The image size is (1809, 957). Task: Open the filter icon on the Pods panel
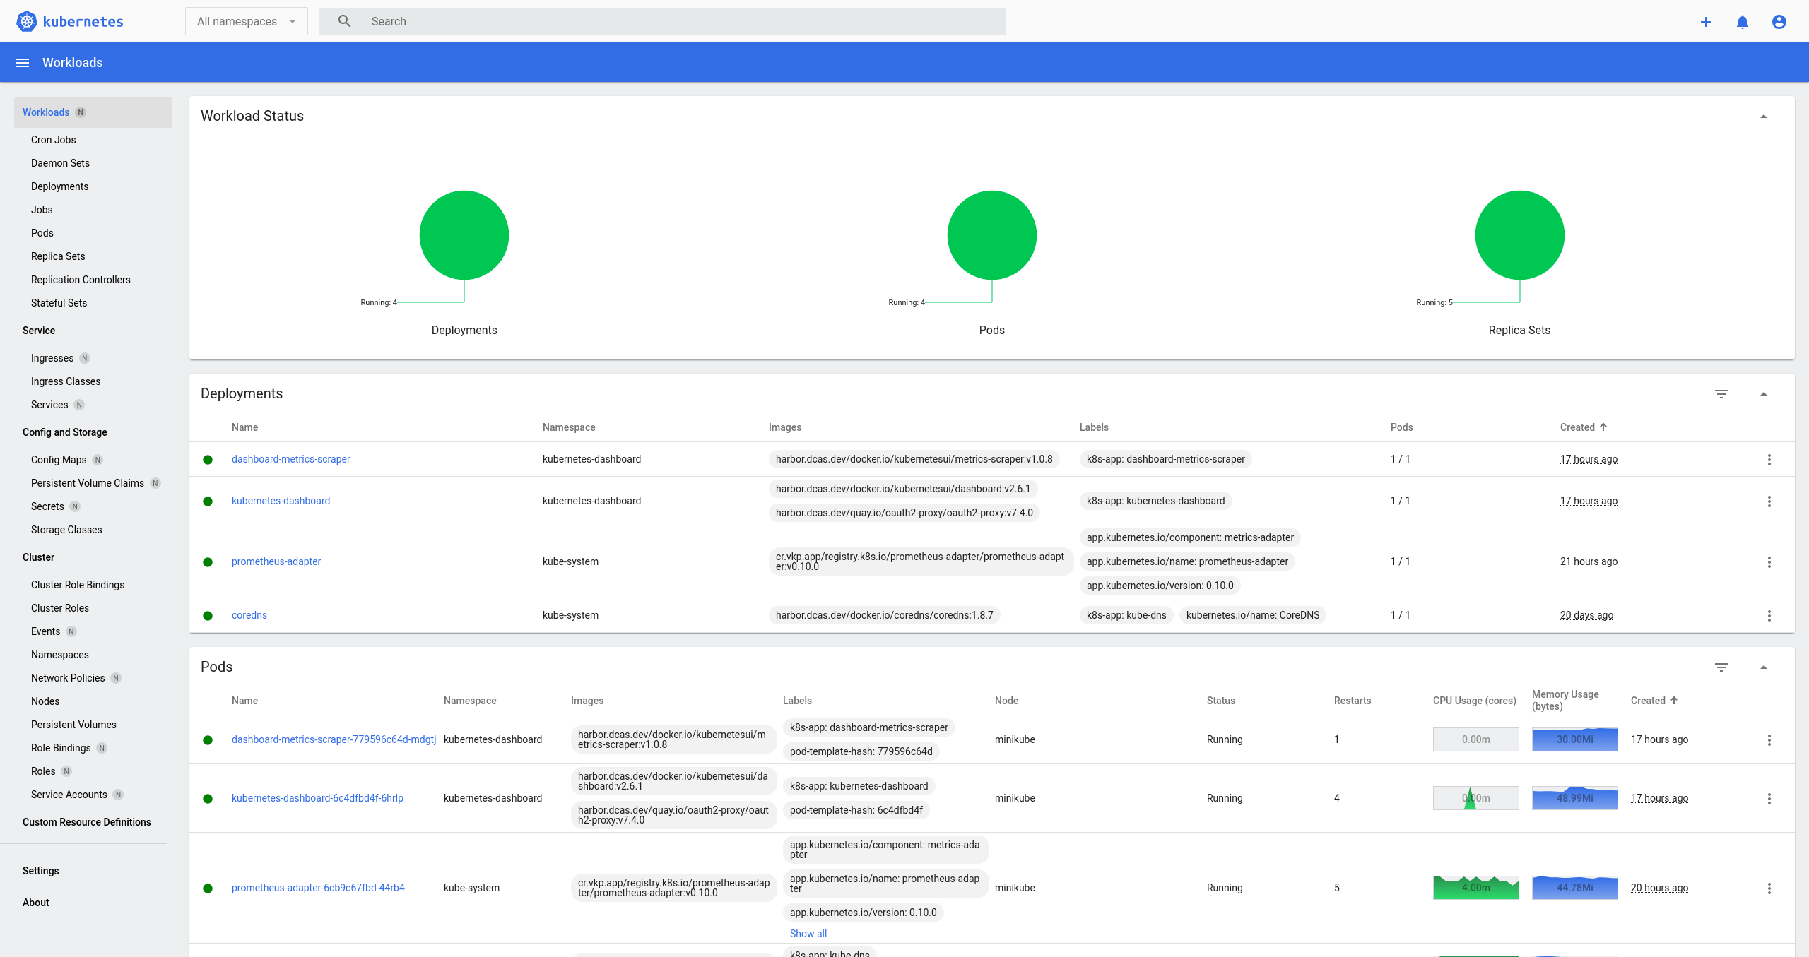pos(1721,667)
